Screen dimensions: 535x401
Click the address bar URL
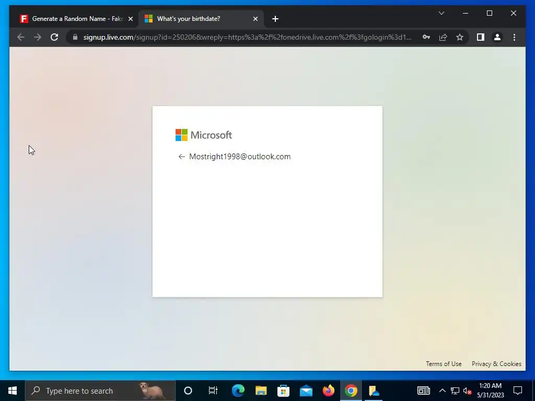[x=247, y=37]
